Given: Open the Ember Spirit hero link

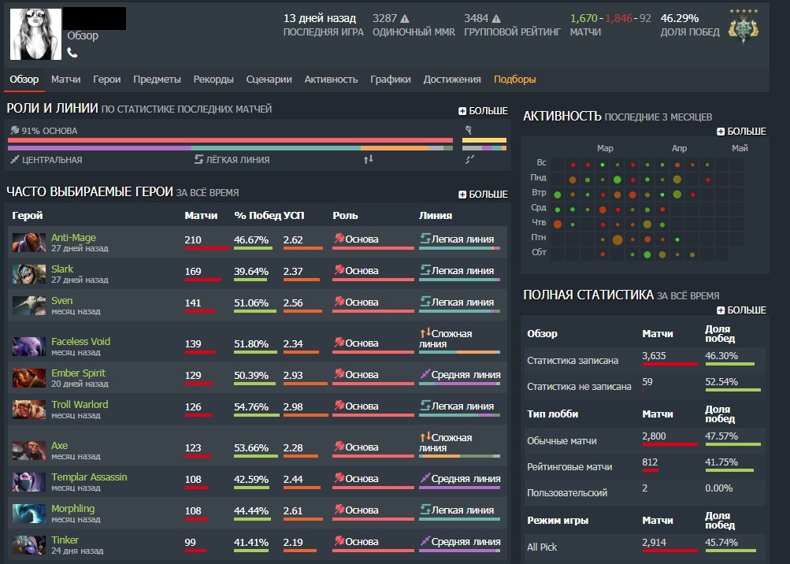Looking at the screenshot, I should tap(78, 373).
